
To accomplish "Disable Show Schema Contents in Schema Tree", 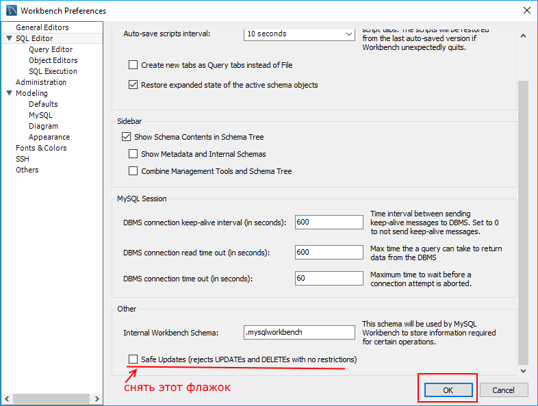I will click(126, 137).
